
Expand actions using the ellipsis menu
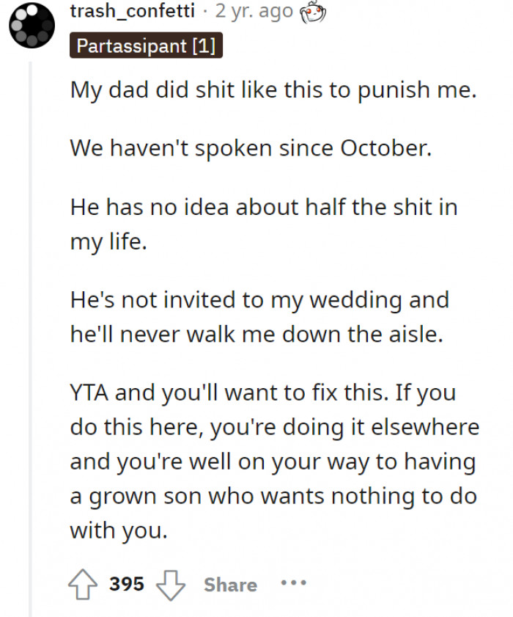coord(293,583)
